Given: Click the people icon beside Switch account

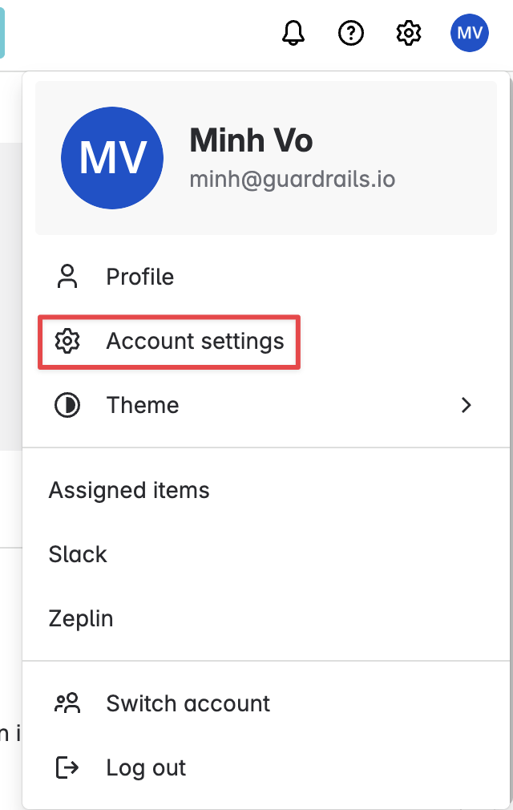Looking at the screenshot, I should coord(67,703).
